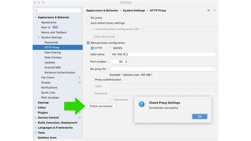Adjust Port number with stepper arrows
This screenshot has height=141, width=251.
tap(126, 61)
